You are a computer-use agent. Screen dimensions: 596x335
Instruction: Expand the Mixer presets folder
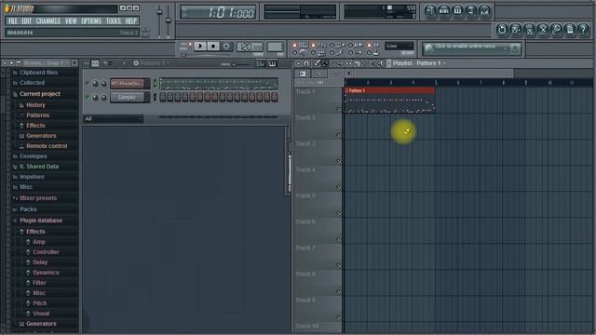(x=38, y=198)
